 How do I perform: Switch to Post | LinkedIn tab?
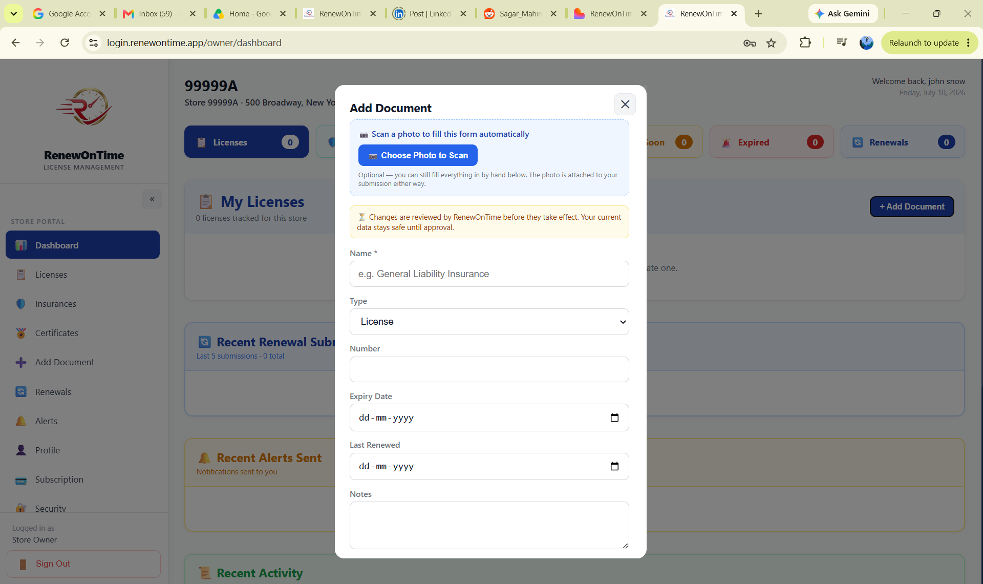point(429,14)
